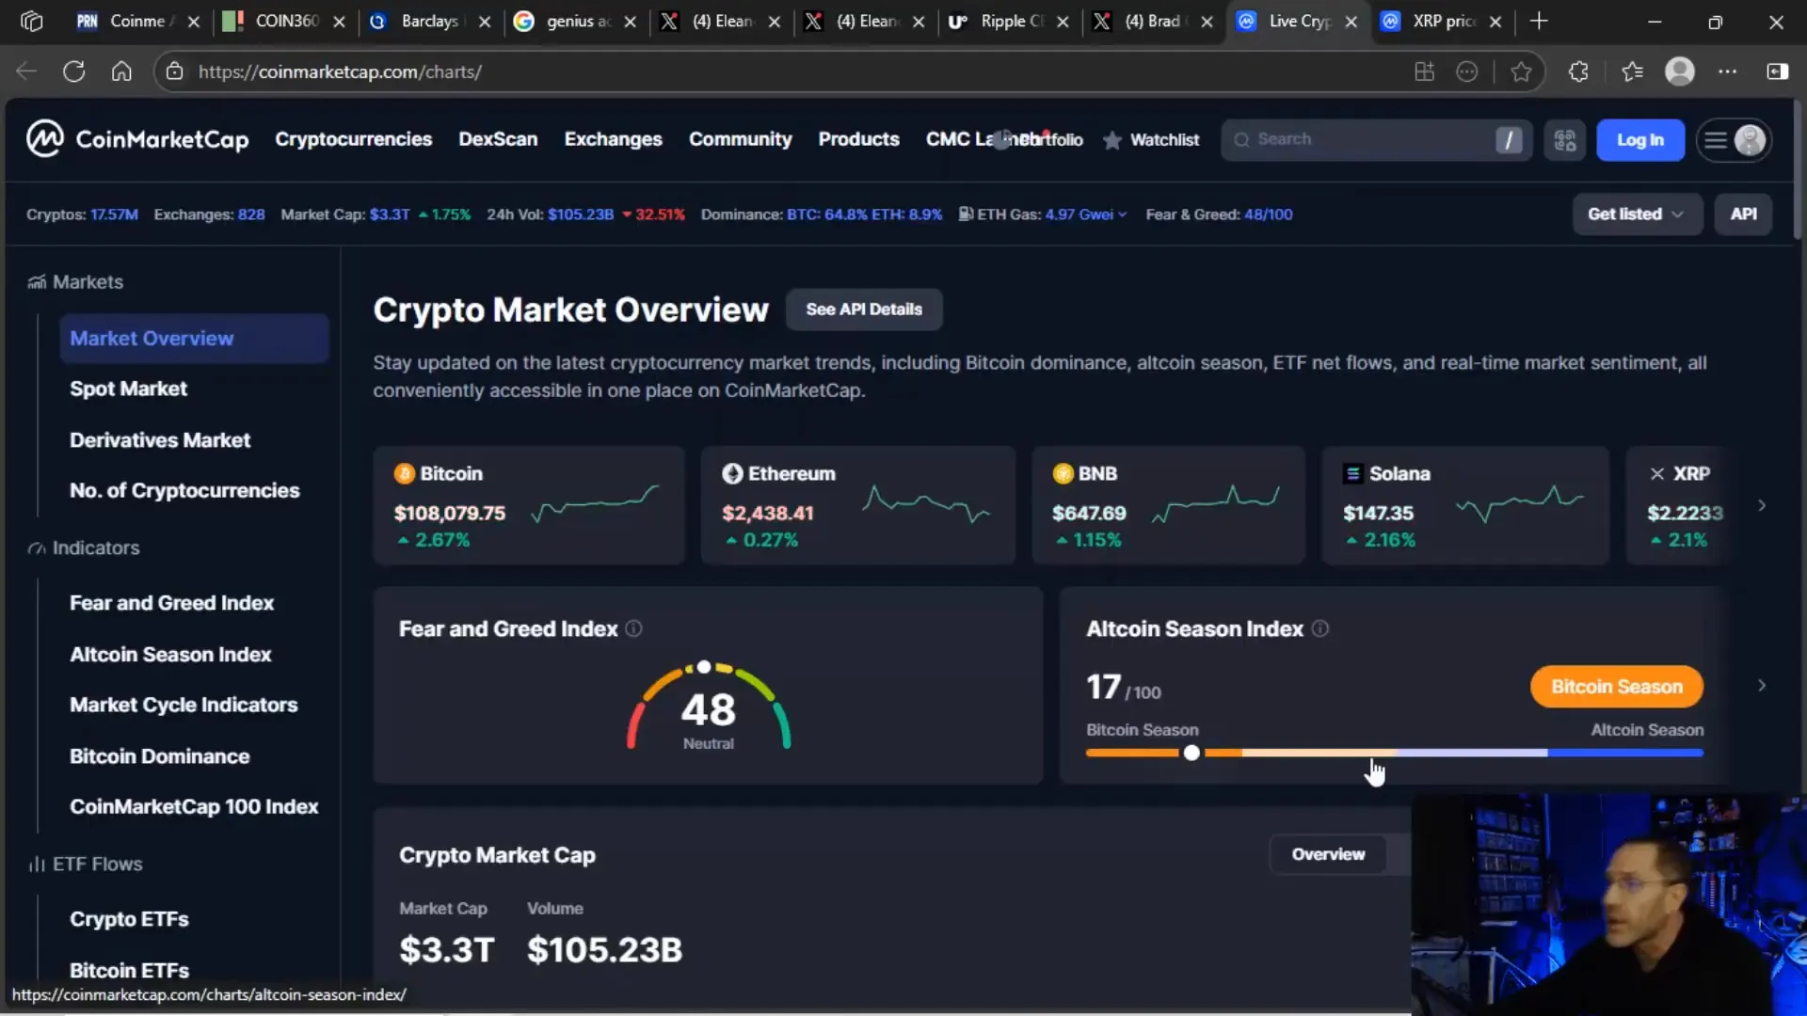1807x1016 pixels.
Task: Go to next indicator card arrow
Action: click(1762, 686)
